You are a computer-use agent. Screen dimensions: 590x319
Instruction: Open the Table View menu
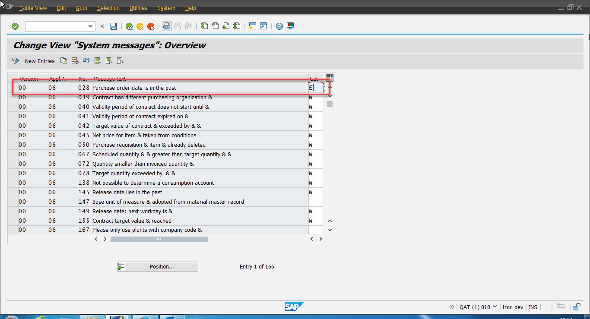point(33,8)
